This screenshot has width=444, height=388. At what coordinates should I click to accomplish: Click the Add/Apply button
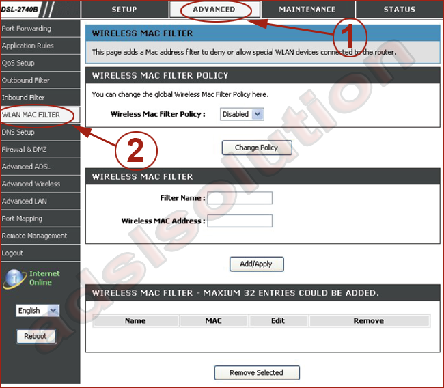pos(256,264)
